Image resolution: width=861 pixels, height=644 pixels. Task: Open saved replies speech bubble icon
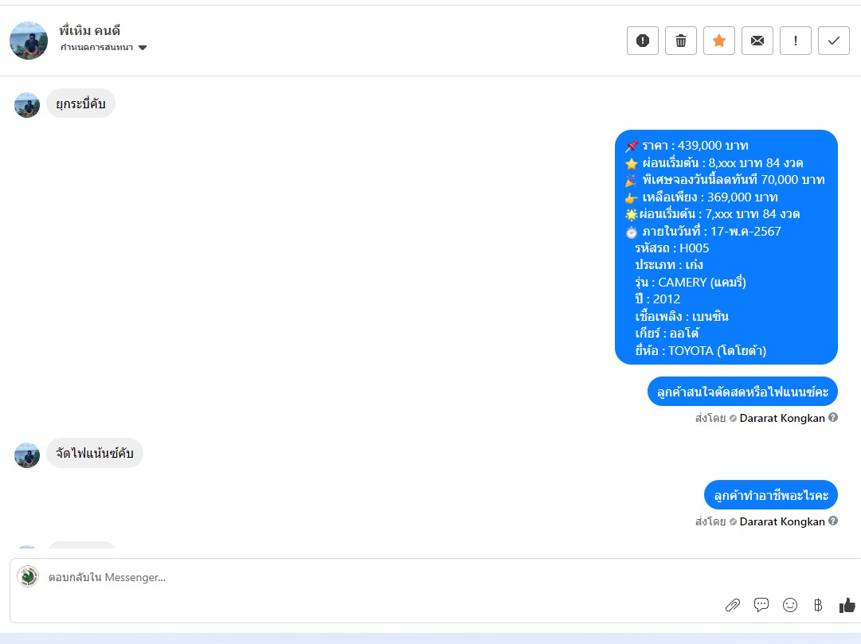761,605
